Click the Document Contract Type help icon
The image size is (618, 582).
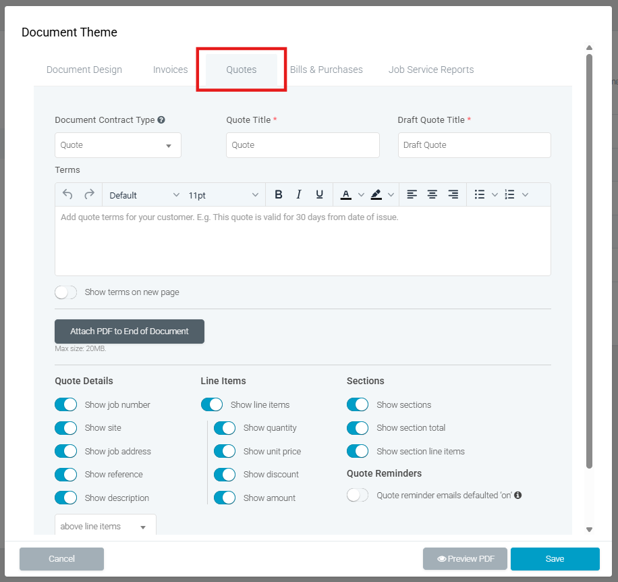[x=161, y=120]
